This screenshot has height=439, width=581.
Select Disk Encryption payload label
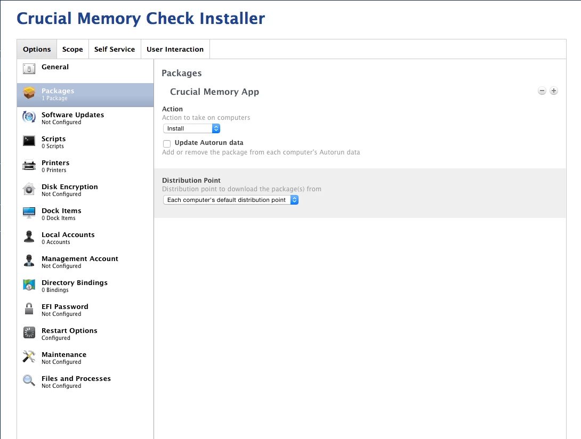point(70,186)
